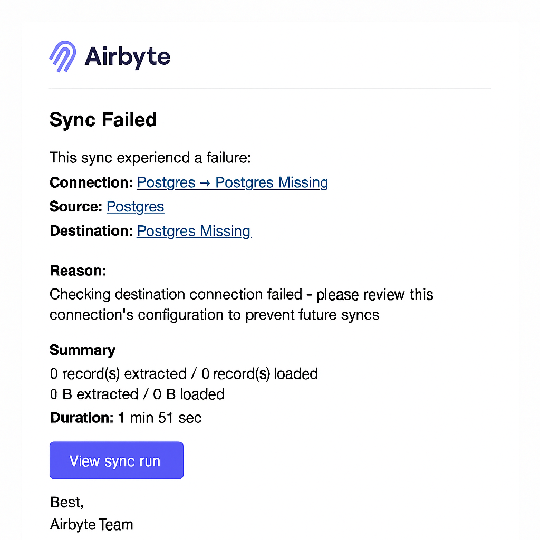Viewport: 540px width, 540px height.
Task: Click the 'This sync experiencd a failure' line
Action: (x=150, y=158)
